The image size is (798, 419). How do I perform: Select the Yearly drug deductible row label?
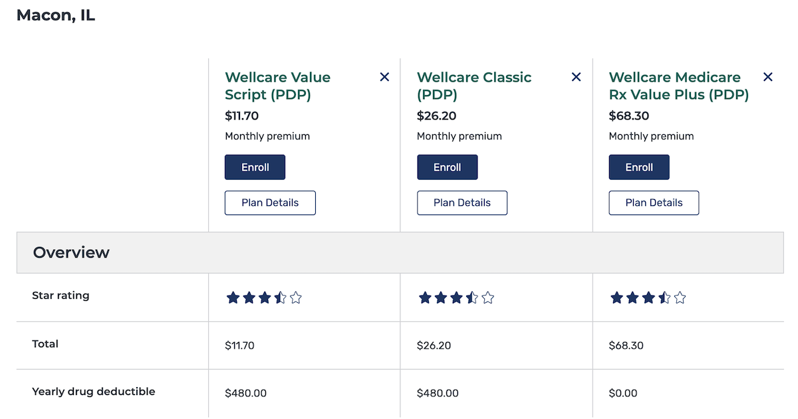(x=94, y=392)
